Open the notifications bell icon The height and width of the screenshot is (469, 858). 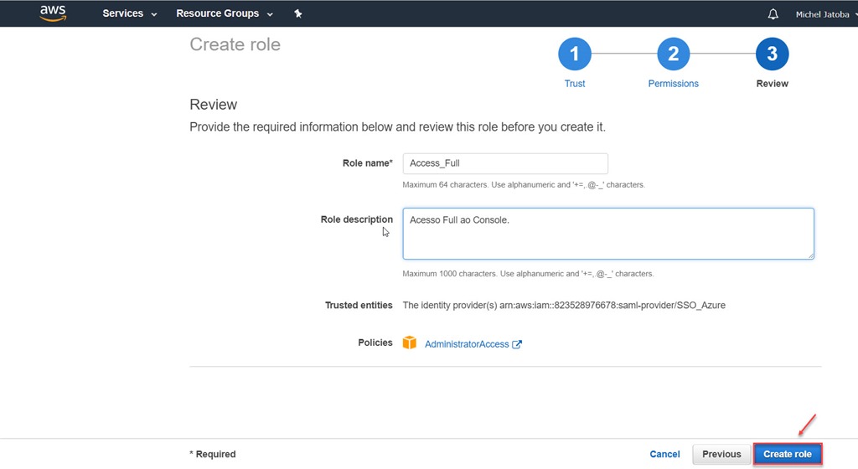[x=773, y=14]
